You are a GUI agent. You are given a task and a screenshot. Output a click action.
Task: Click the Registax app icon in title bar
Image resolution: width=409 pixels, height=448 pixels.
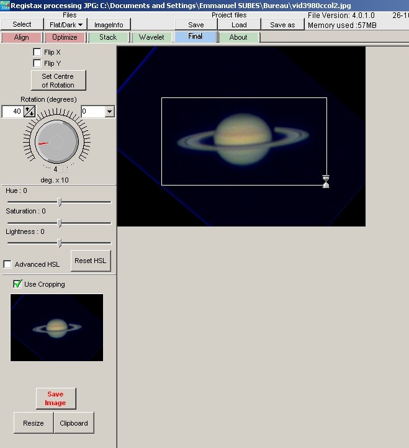tap(5, 6)
